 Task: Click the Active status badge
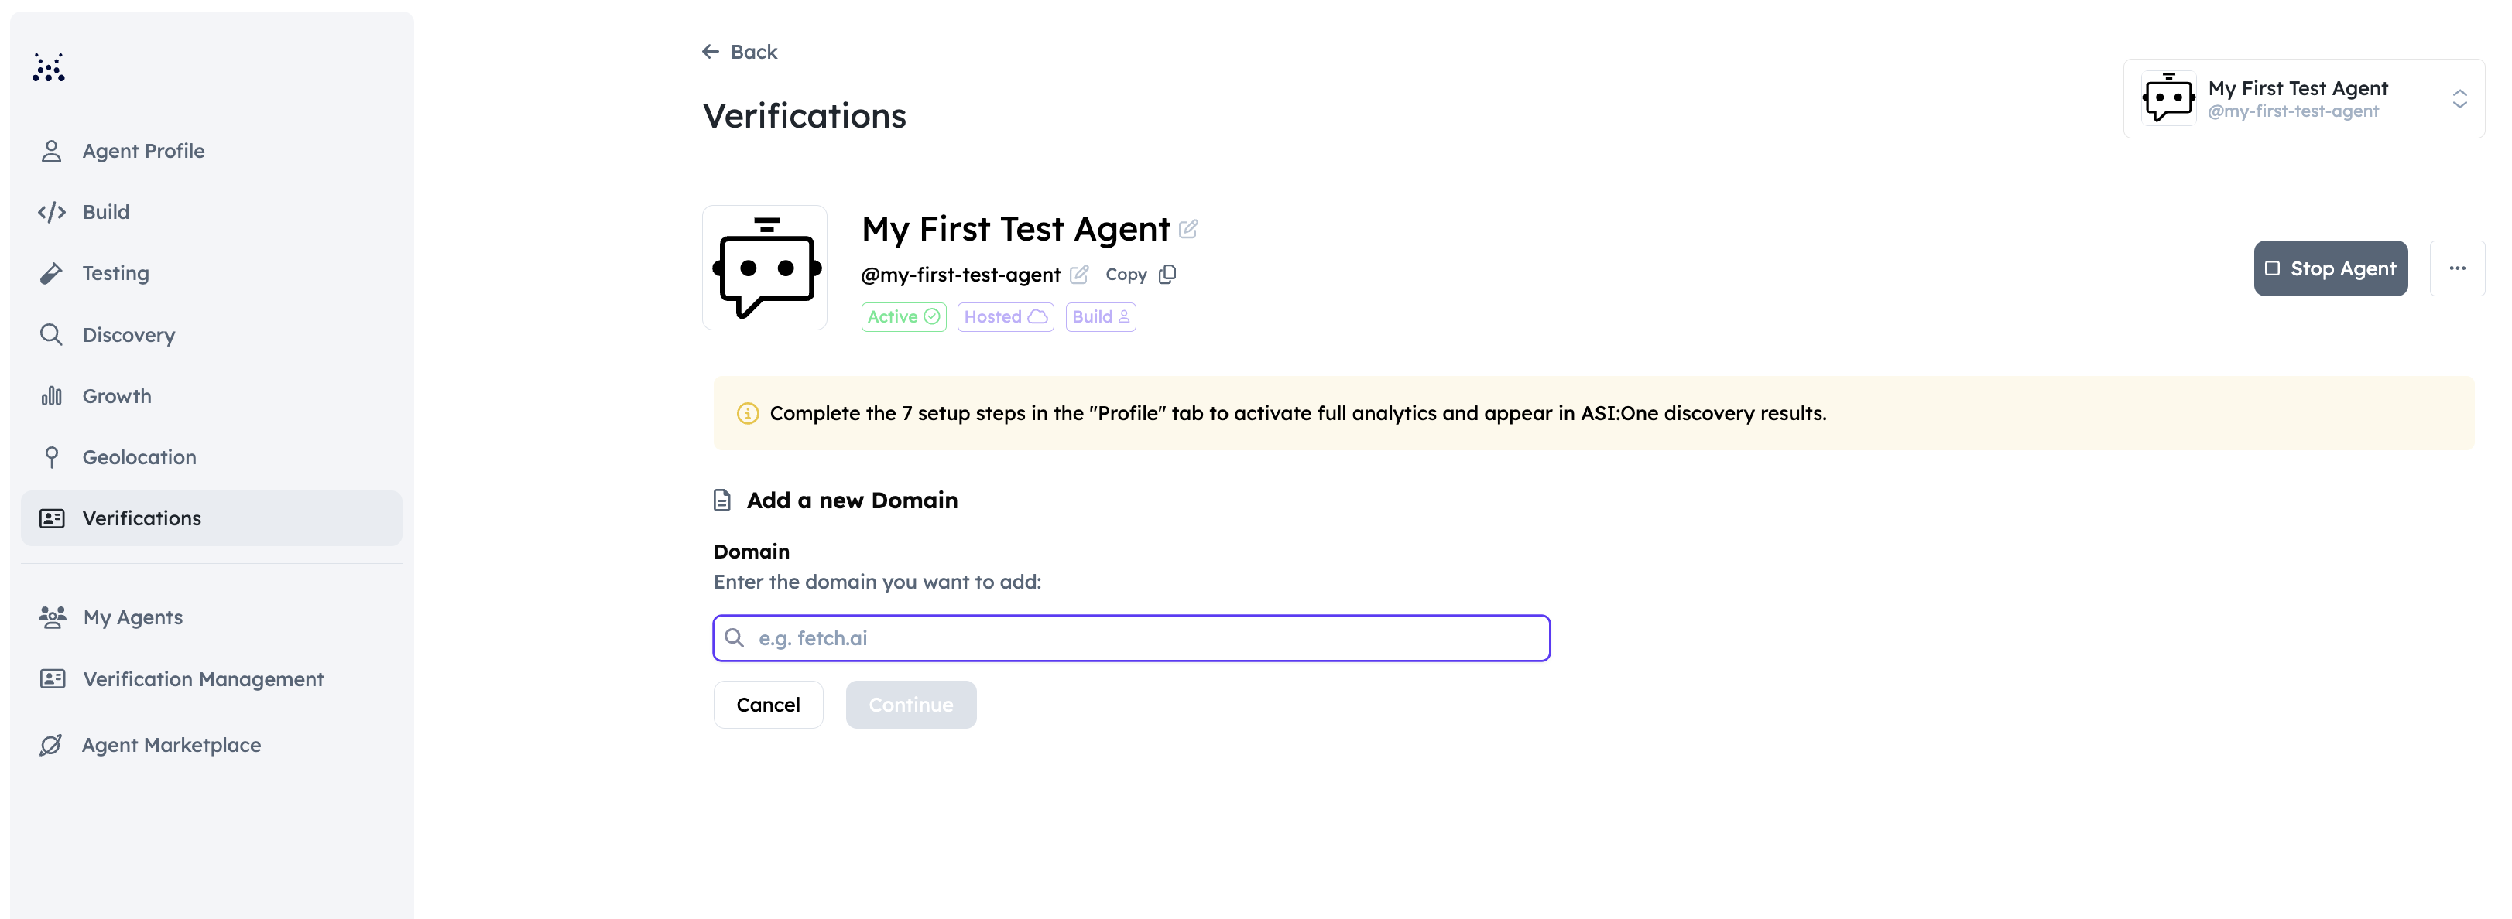(x=904, y=316)
